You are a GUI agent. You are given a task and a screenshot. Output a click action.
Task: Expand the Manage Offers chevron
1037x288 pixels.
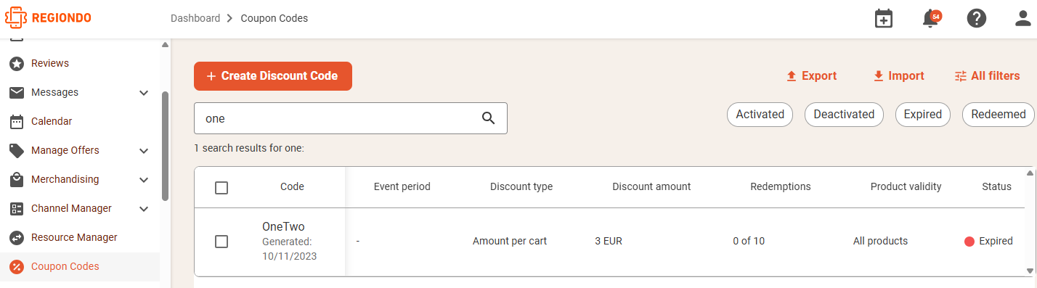tap(144, 151)
